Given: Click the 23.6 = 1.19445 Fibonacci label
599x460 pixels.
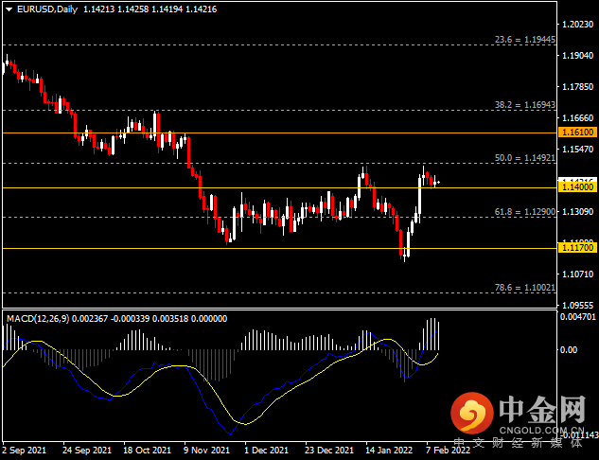Looking at the screenshot, I should (x=525, y=40).
